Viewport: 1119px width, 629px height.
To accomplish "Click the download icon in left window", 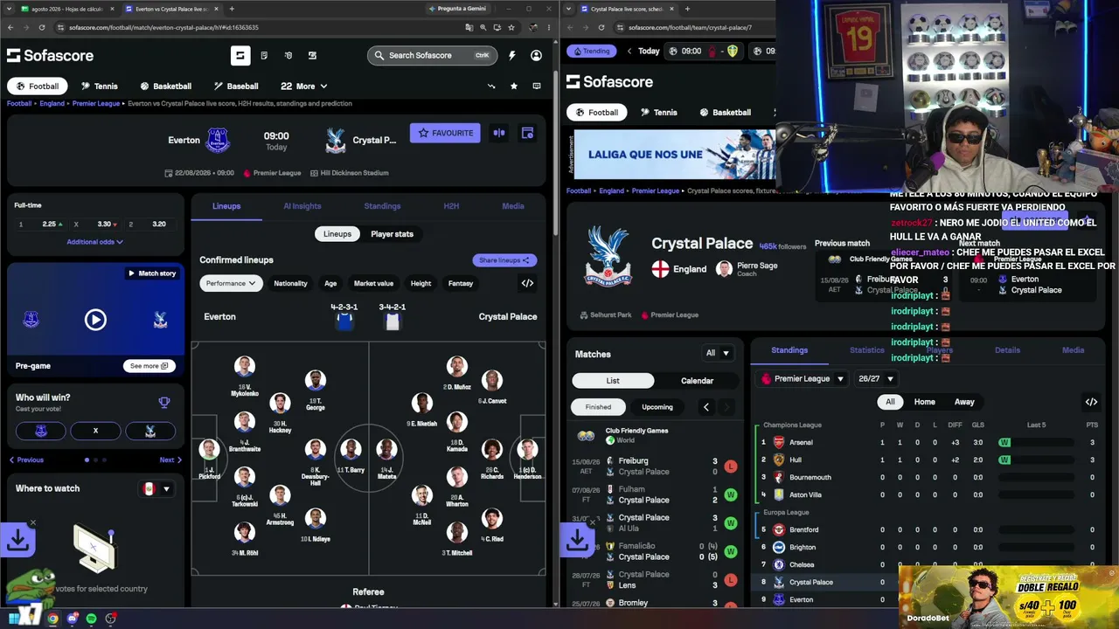I will [18, 540].
